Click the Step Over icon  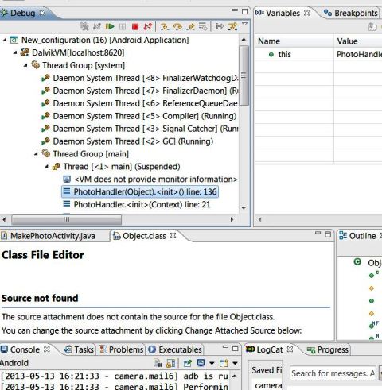pos(177,26)
